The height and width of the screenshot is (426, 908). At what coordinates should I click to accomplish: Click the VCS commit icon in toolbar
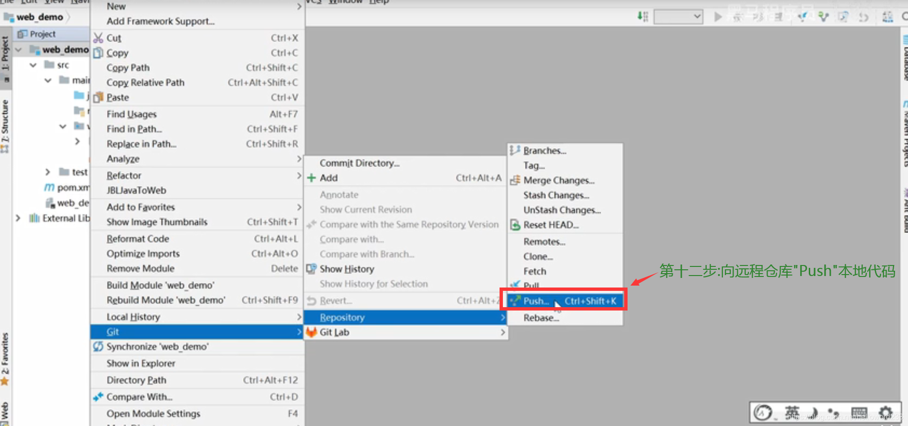coord(824,17)
